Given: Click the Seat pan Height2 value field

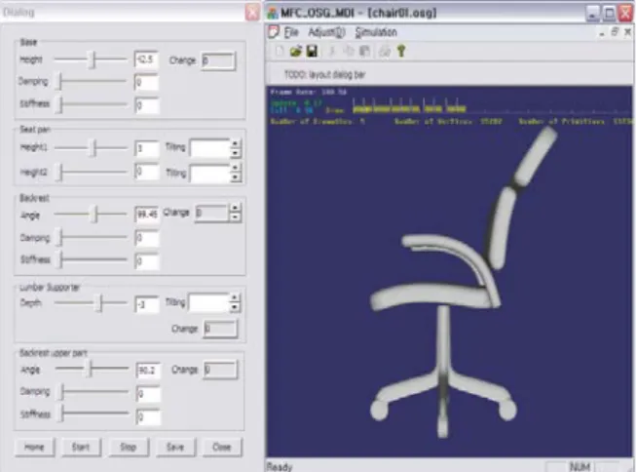Looking at the screenshot, I should point(146,172).
